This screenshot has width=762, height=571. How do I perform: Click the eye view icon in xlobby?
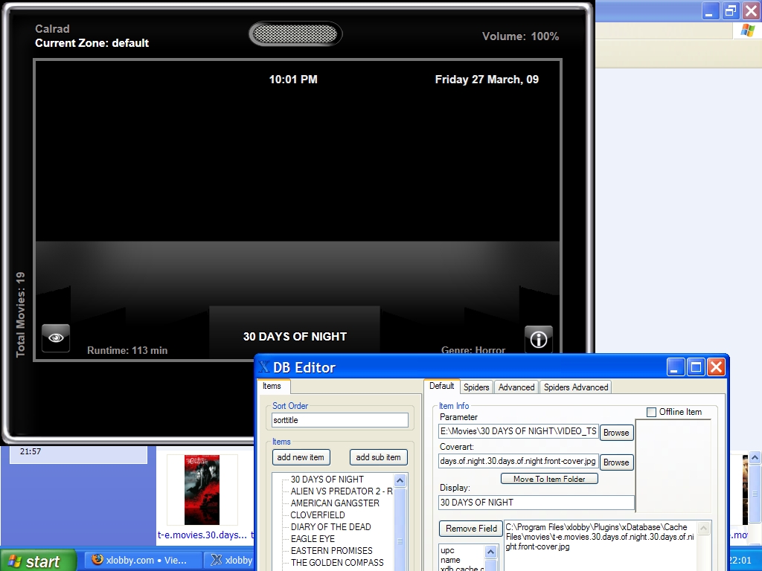[56, 338]
